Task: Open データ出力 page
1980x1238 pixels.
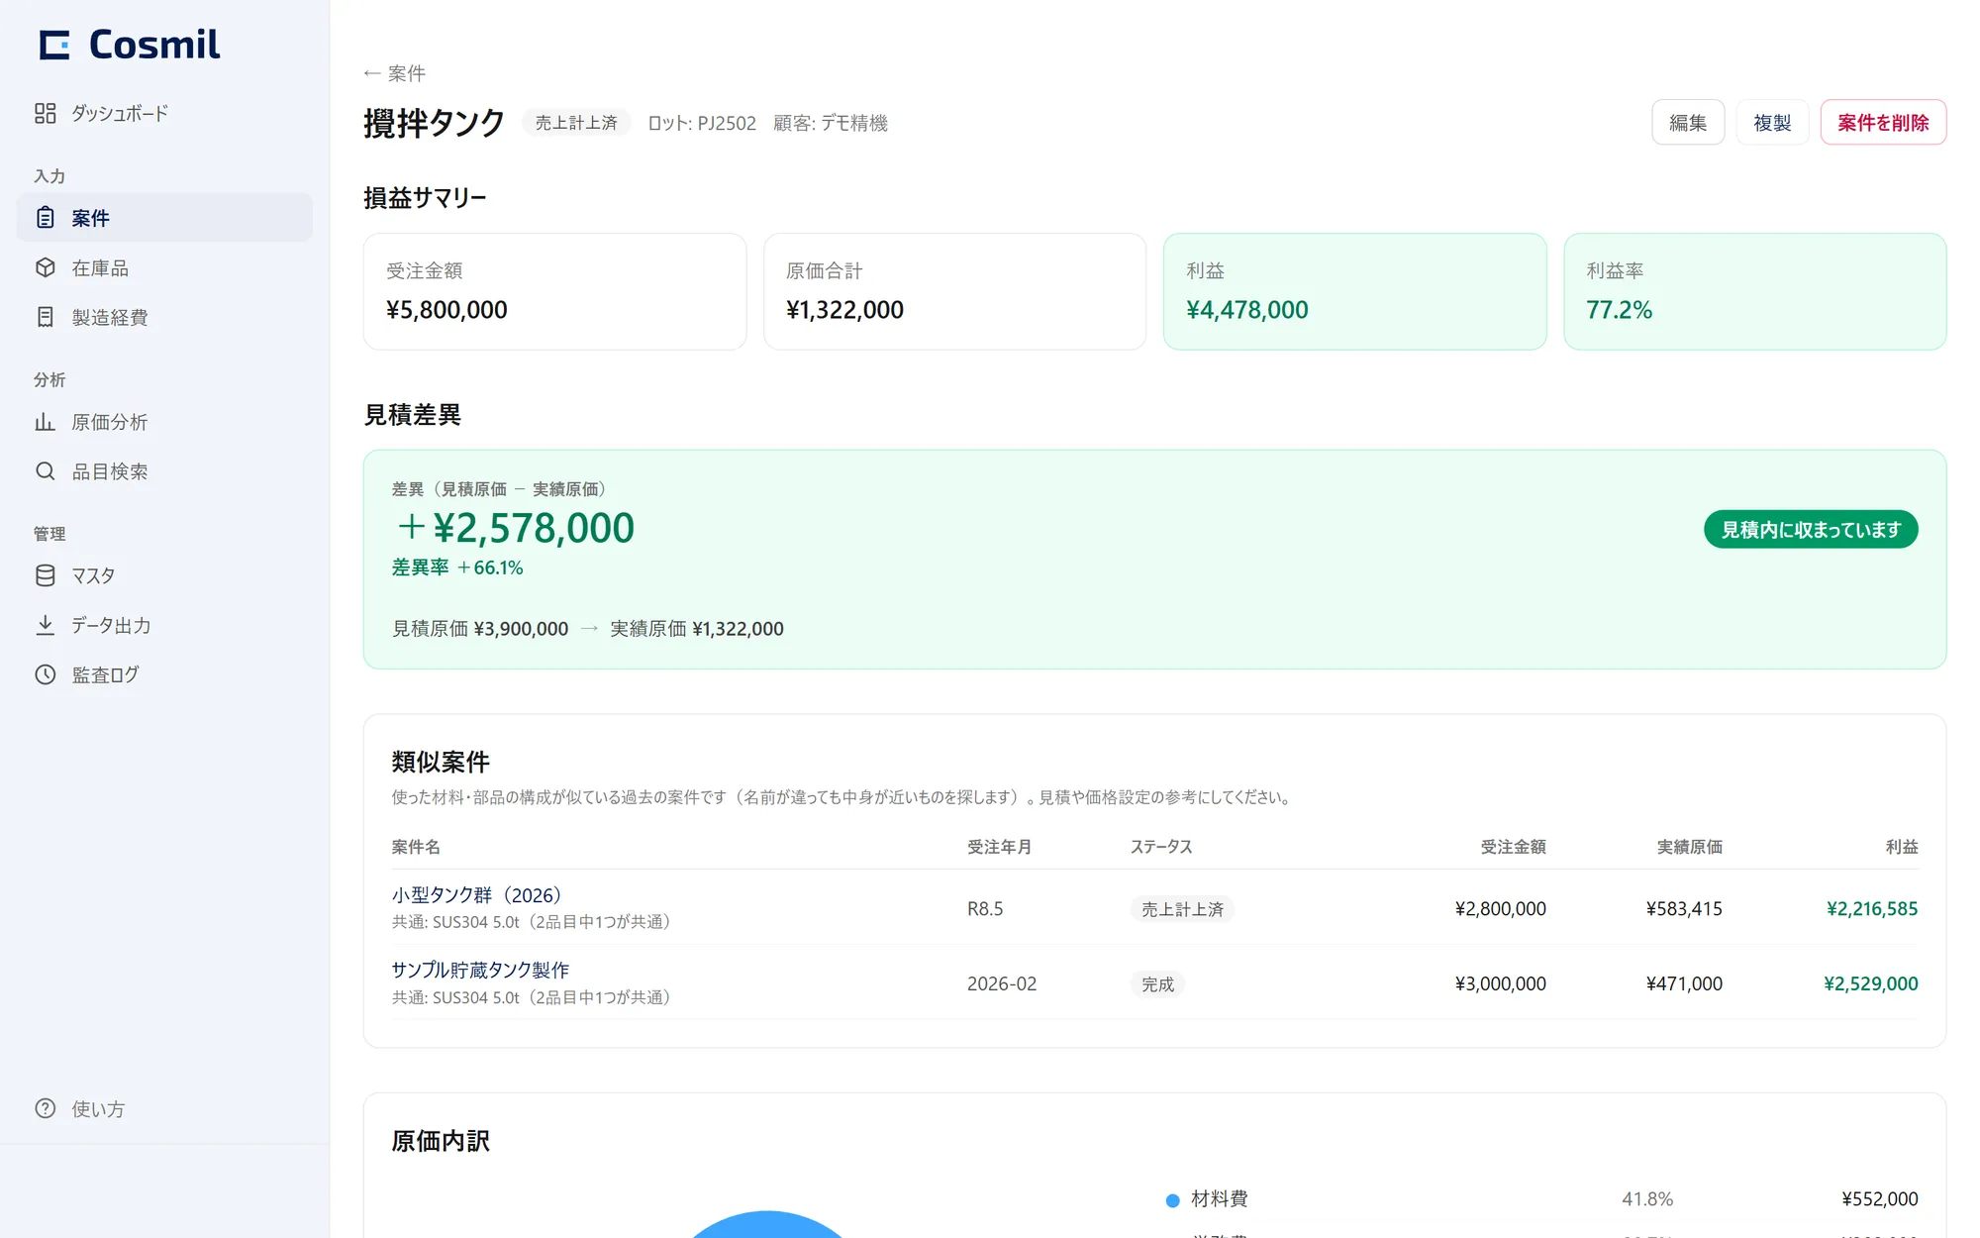Action: coord(164,625)
